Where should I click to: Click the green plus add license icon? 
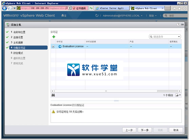click(x=54, y=37)
